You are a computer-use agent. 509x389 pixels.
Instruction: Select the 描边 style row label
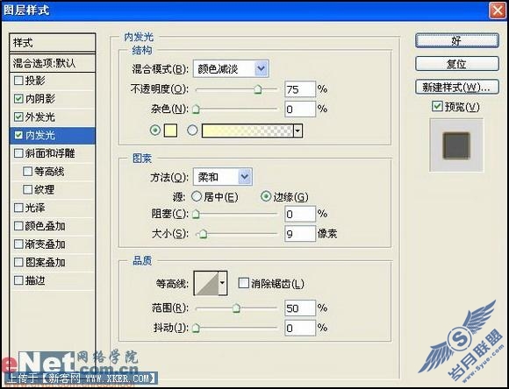(35, 280)
